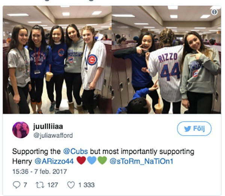
Task: Click the 127 retweet count
Action: (52, 185)
